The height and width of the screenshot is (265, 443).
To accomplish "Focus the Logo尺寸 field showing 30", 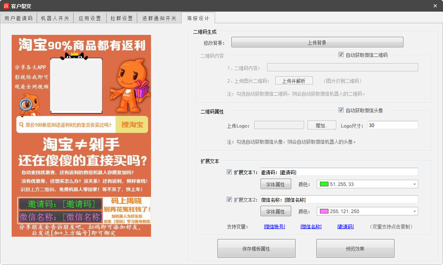I will click(393, 125).
